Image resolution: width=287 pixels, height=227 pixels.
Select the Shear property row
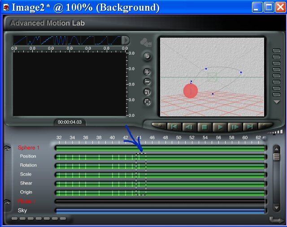click(x=26, y=183)
